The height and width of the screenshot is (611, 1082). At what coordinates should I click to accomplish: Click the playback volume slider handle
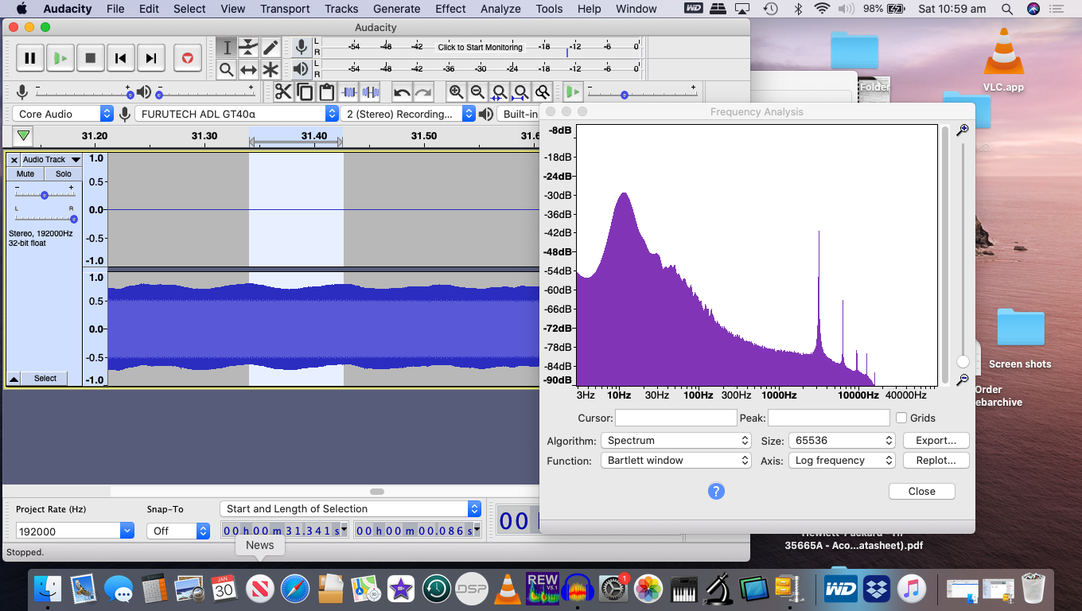(161, 95)
